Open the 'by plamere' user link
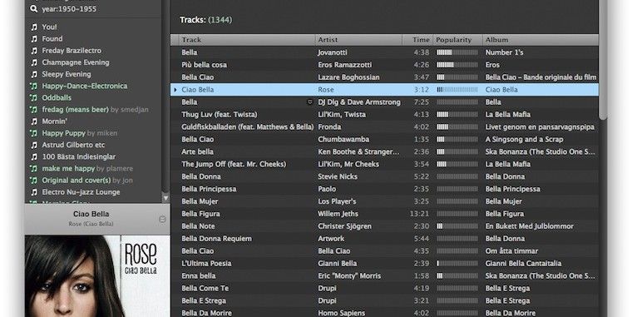This screenshot has height=317, width=632. pyautogui.click(x=115, y=169)
